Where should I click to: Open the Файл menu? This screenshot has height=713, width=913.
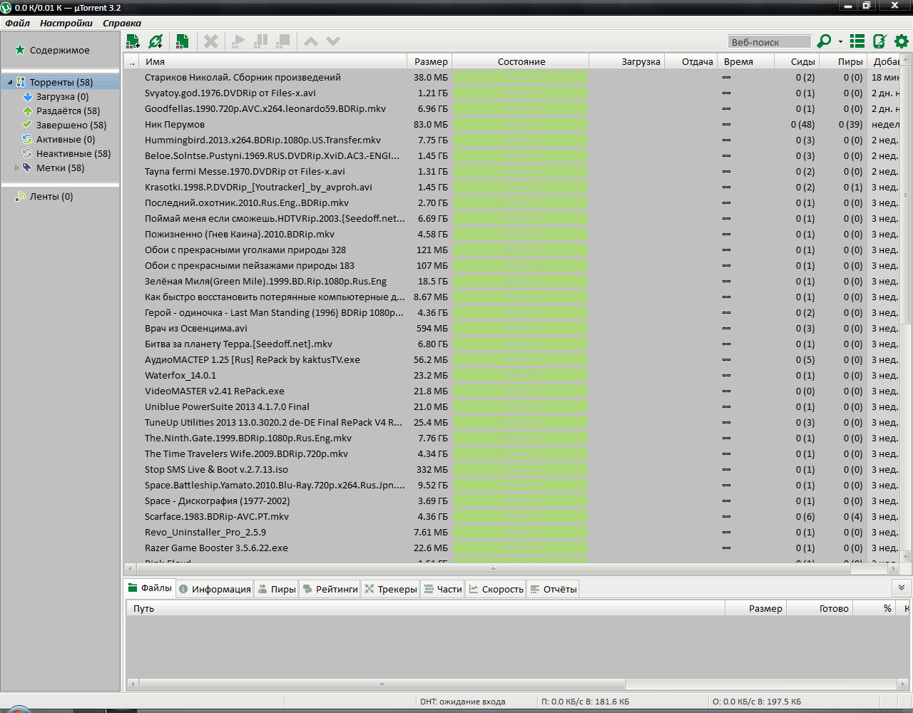[18, 23]
